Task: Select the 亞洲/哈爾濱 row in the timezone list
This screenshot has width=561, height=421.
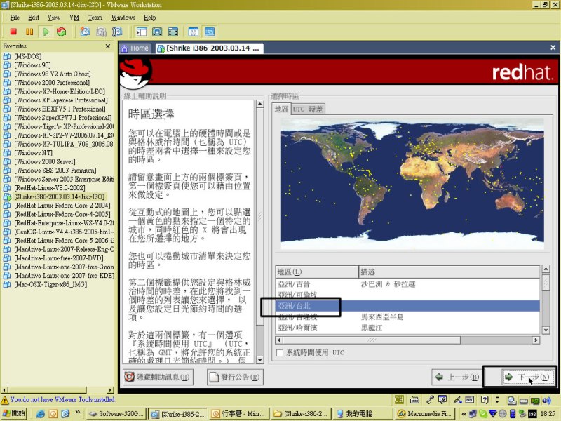Action: click(x=407, y=328)
